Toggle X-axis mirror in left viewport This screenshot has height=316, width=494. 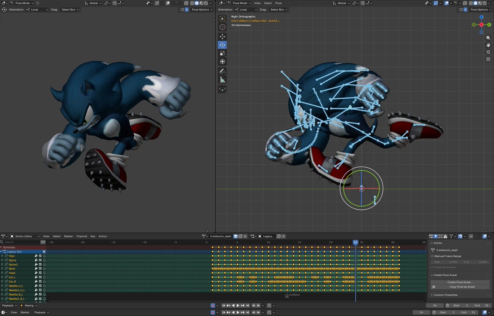[186, 9]
